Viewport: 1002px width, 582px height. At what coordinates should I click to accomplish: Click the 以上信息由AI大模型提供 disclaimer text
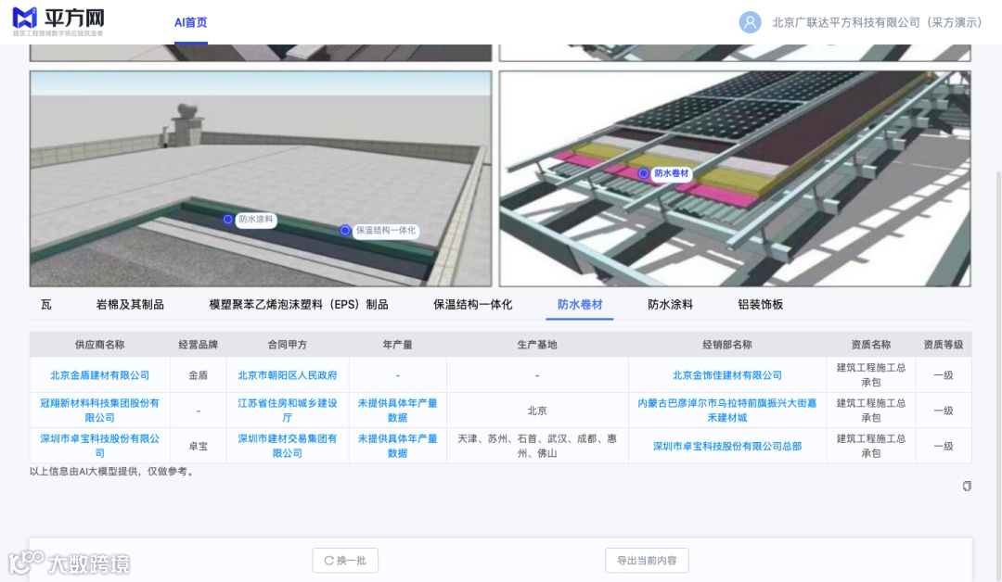coord(112,472)
